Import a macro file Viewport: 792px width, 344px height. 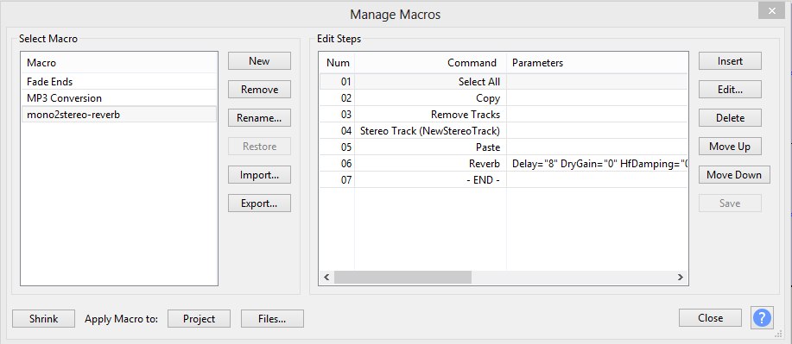(259, 175)
